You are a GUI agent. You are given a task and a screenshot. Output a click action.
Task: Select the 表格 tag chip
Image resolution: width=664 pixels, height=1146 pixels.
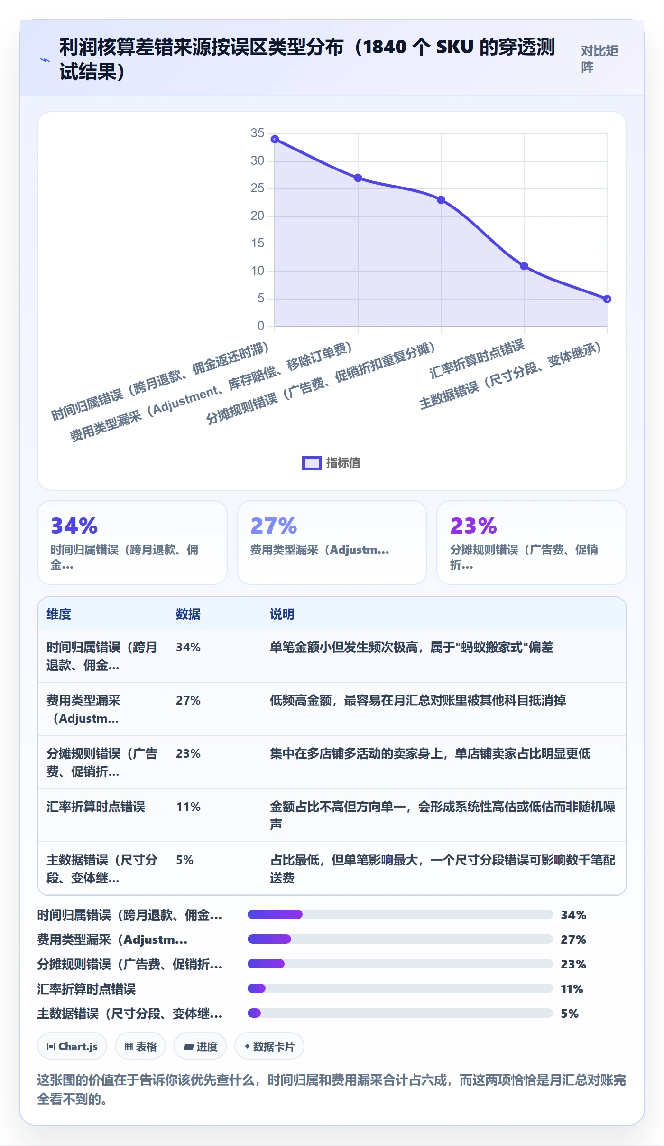[x=140, y=1046]
